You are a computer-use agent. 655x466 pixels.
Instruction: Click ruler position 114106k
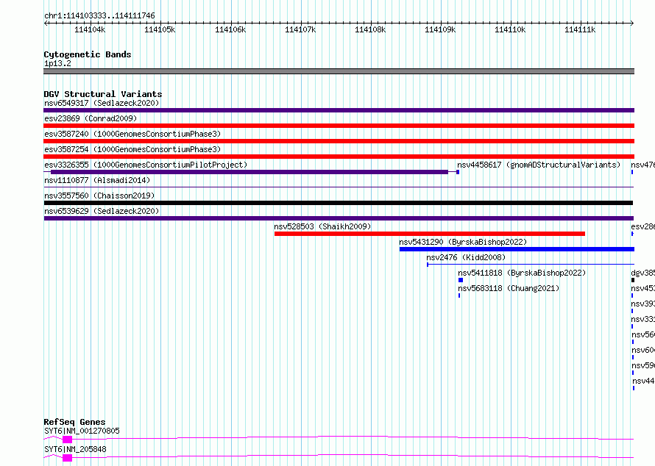coord(230,29)
